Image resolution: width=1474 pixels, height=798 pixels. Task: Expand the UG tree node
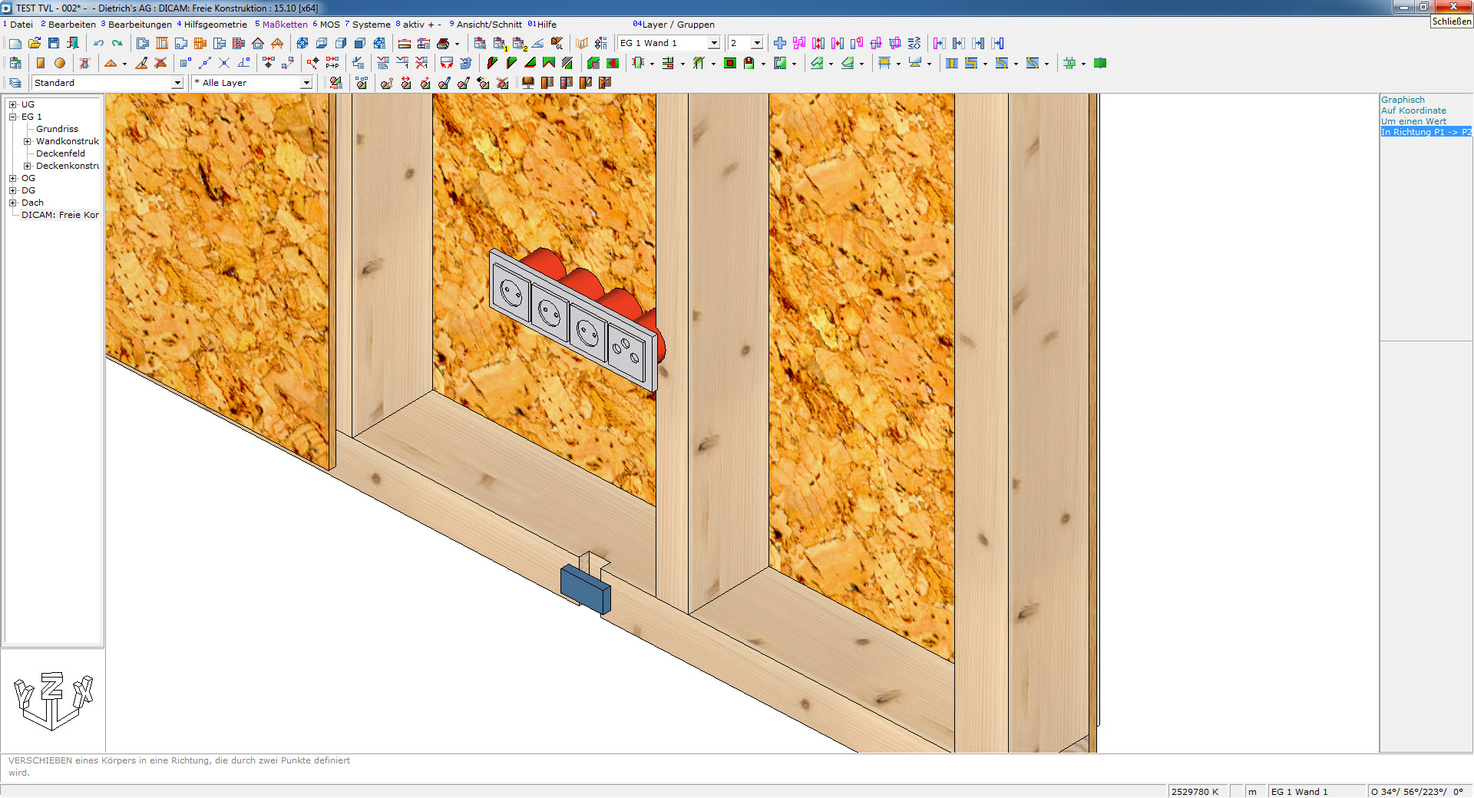pos(12,104)
